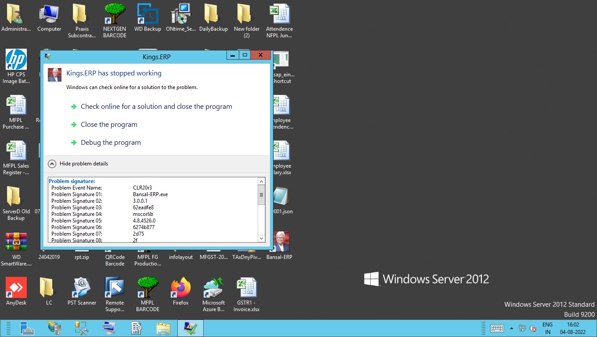Click the 62eadfe8 signature value

pyautogui.click(x=143, y=208)
